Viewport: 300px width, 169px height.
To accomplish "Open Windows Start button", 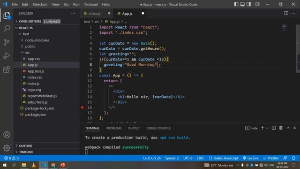I will click(5, 165).
